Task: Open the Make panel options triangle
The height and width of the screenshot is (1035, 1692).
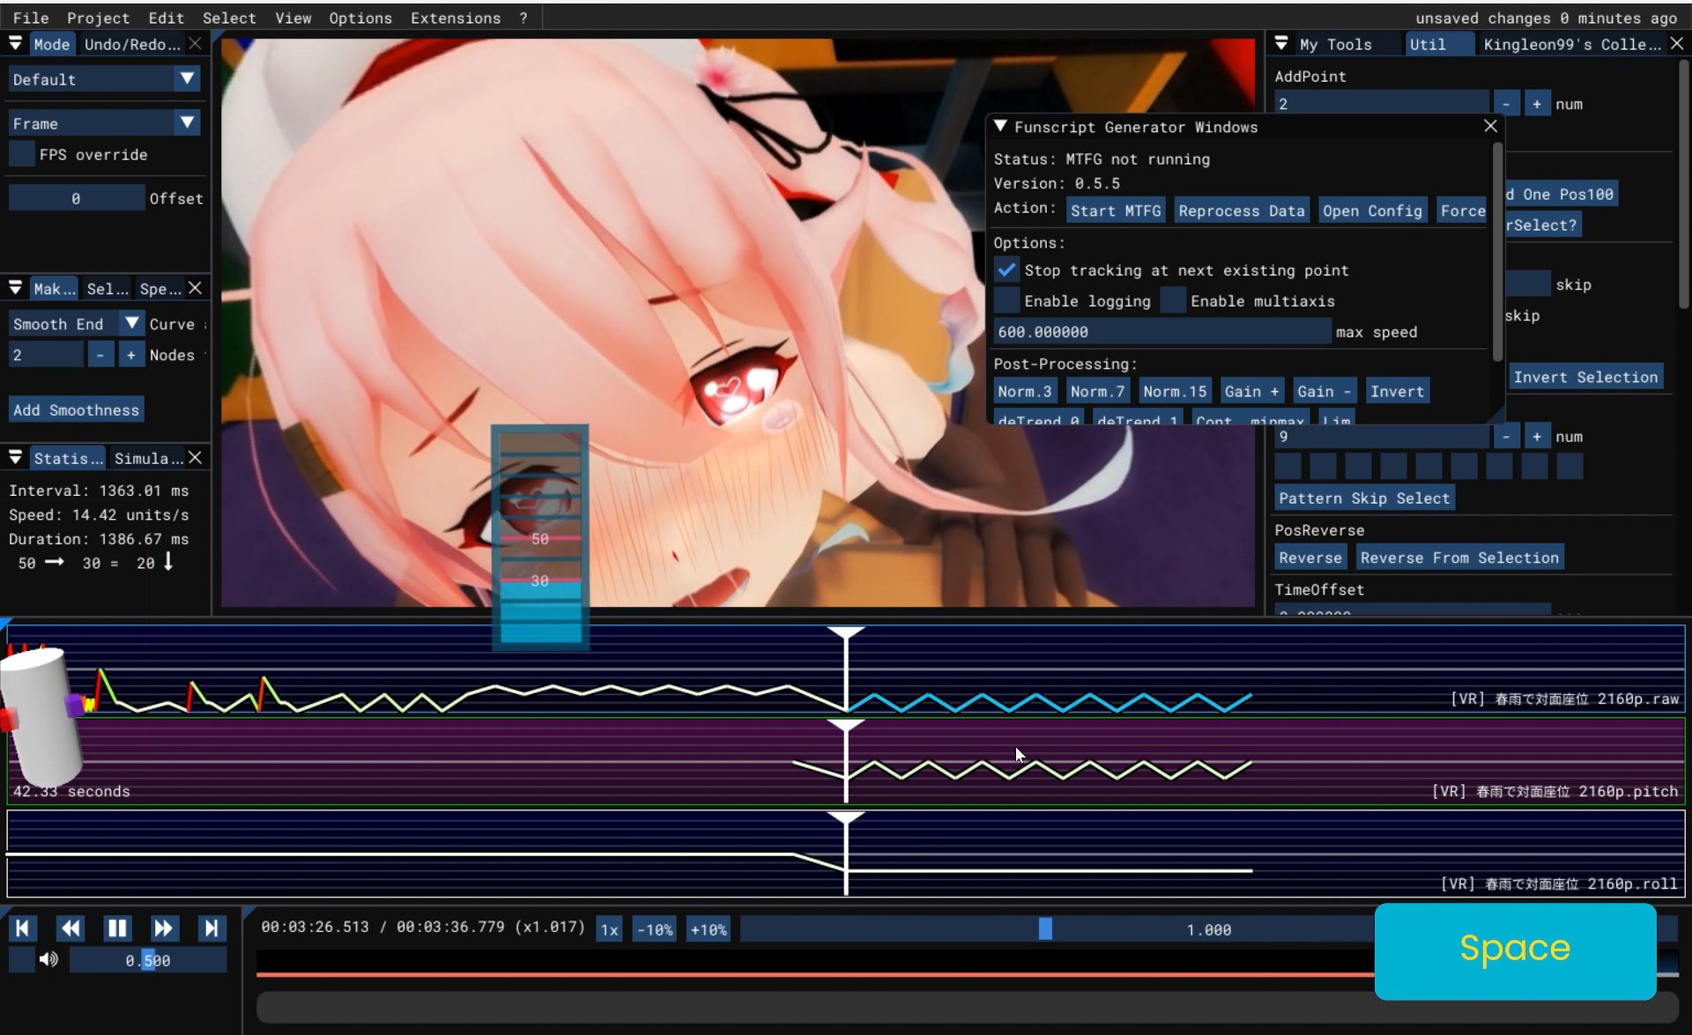Action: pyautogui.click(x=15, y=288)
